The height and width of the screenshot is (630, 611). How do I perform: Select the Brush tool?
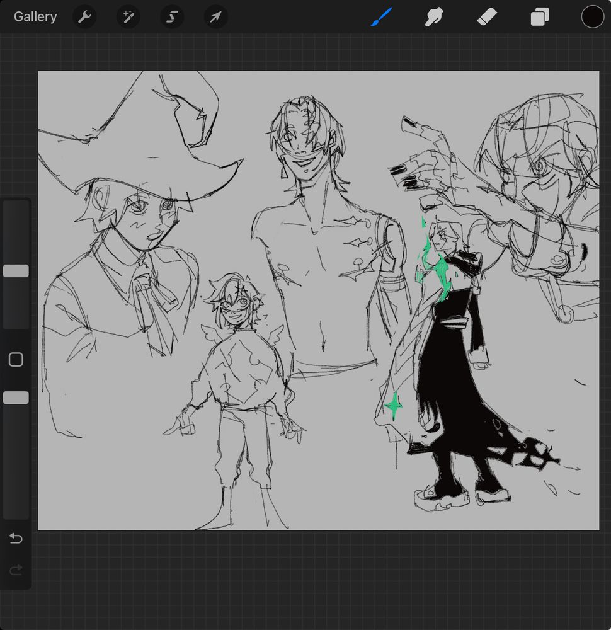(x=381, y=17)
